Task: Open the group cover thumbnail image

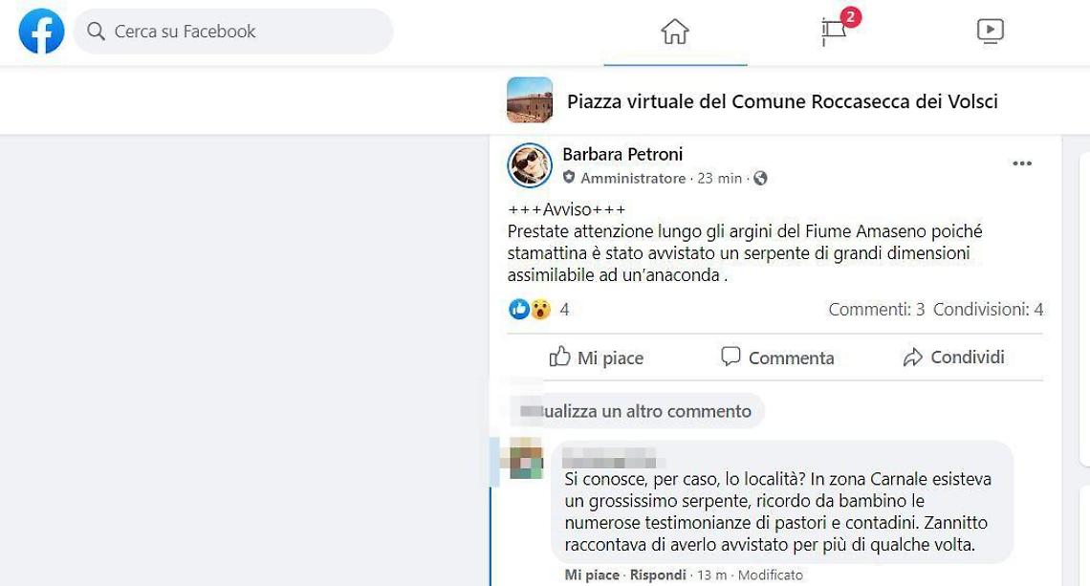Action: point(530,100)
